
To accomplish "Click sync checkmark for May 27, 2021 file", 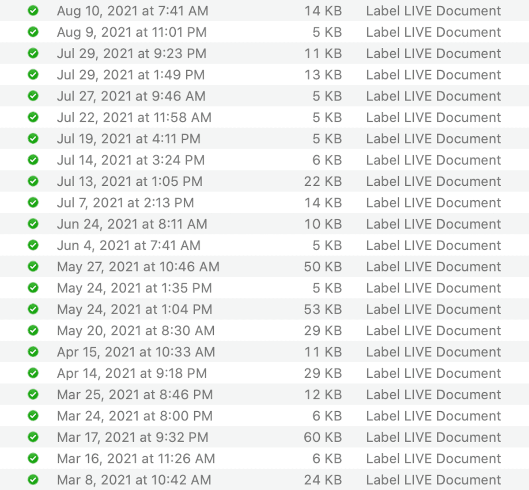I will [x=33, y=267].
